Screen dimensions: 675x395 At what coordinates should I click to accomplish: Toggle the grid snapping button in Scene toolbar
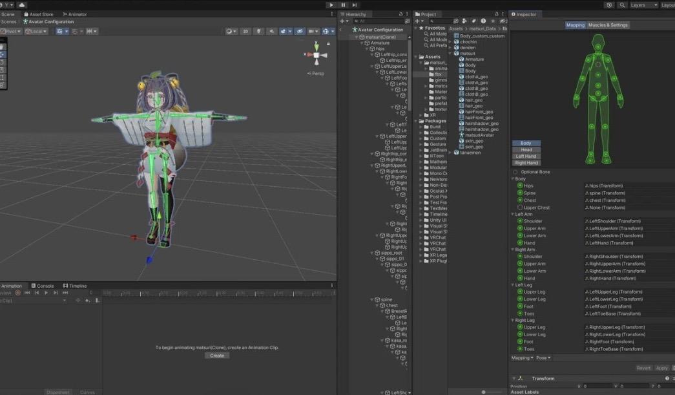62,32
